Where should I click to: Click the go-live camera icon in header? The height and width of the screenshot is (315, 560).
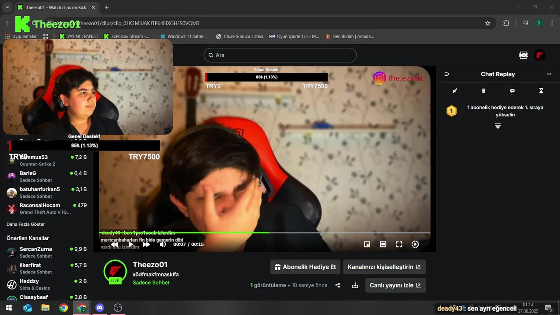[x=523, y=55]
